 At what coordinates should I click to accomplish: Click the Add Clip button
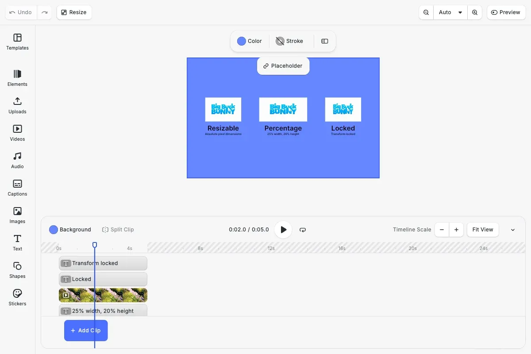(x=85, y=330)
